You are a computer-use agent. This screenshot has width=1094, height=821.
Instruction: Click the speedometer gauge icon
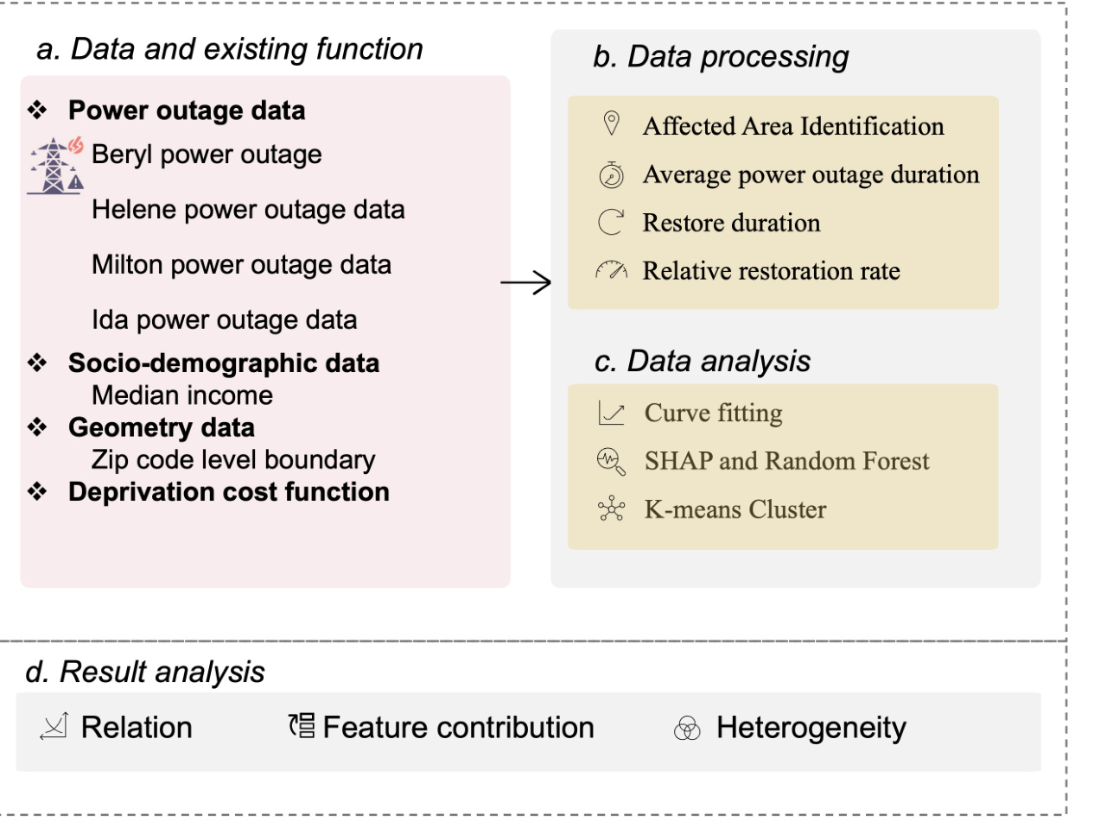pos(611,271)
